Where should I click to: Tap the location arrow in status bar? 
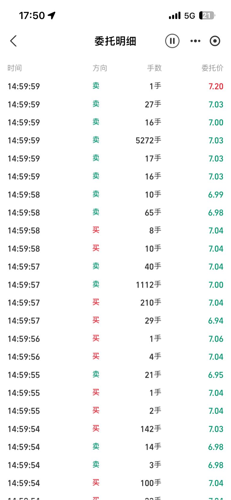coord(52,15)
